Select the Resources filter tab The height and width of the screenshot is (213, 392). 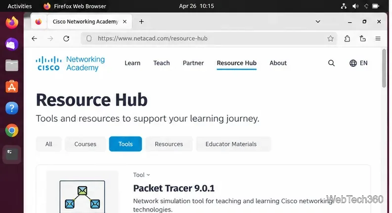coord(169,144)
